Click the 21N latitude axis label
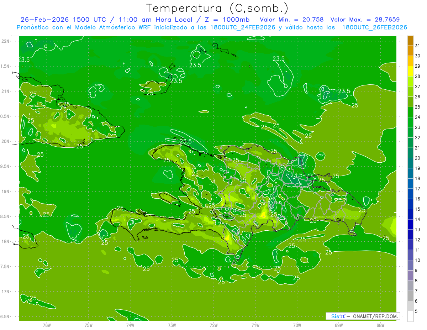 (x=5, y=91)
